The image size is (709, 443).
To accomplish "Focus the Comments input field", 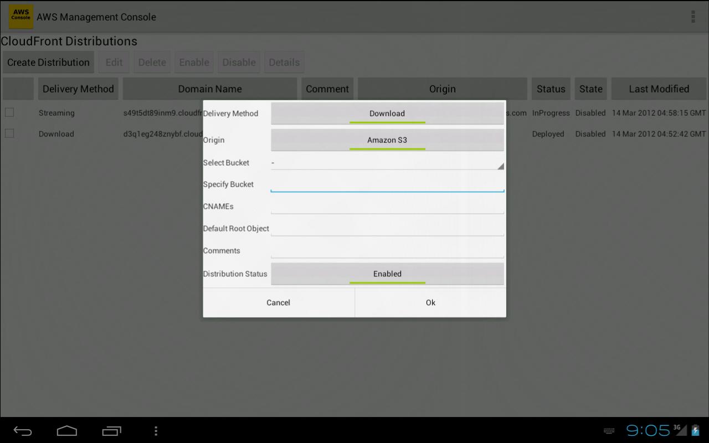I will point(387,250).
